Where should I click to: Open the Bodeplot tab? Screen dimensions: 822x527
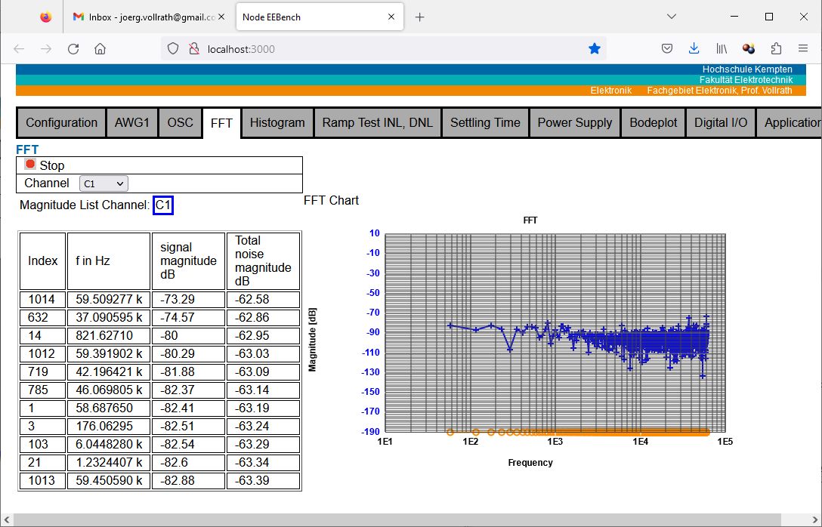pos(653,123)
